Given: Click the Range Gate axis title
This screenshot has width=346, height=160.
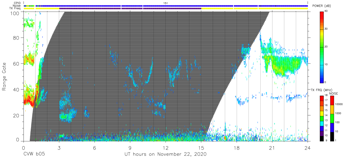Looking at the screenshot, I should (4, 76).
